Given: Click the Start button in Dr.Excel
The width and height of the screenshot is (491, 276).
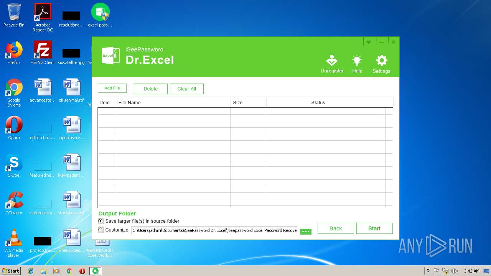Looking at the screenshot, I should [374, 228].
